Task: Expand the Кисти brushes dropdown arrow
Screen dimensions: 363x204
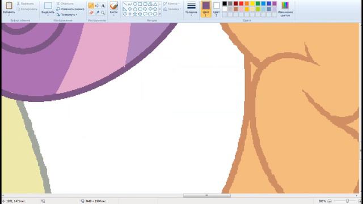Action: point(113,15)
